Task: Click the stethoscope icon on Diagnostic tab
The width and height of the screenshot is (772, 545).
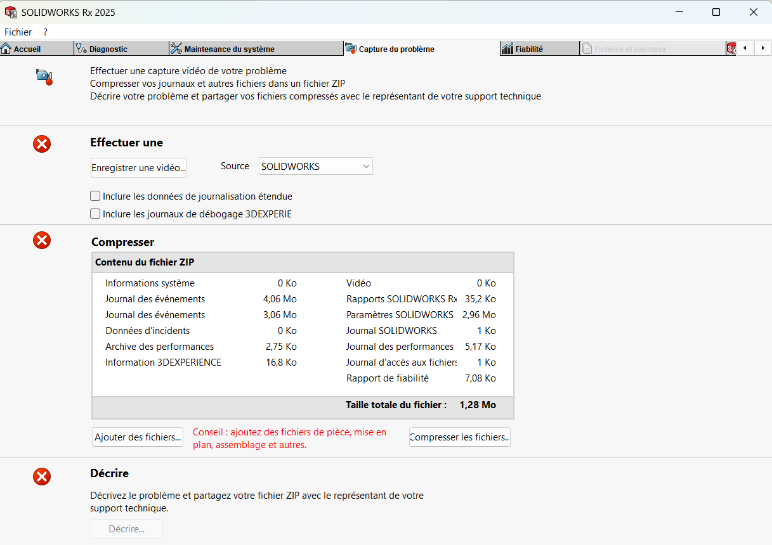Action: coord(81,49)
